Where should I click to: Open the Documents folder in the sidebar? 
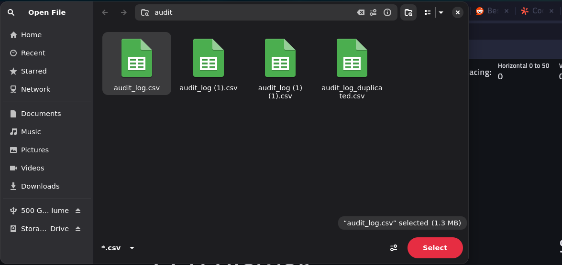coord(47,114)
